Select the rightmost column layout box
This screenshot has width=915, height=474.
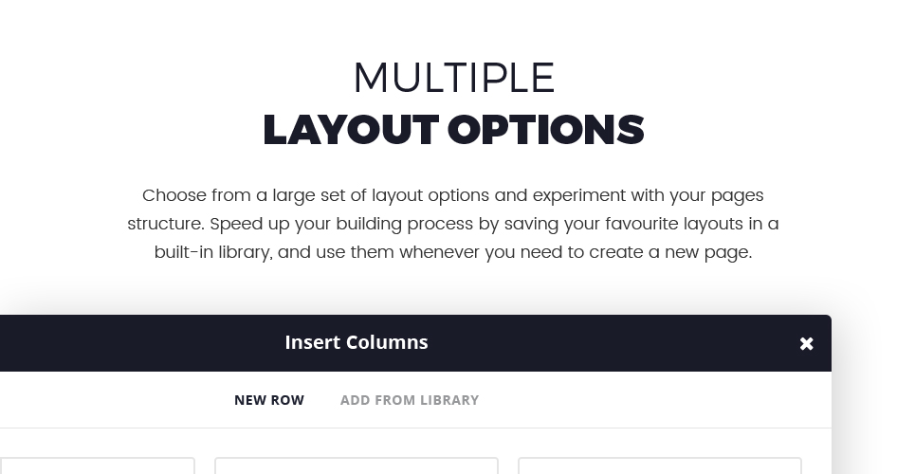point(660,465)
